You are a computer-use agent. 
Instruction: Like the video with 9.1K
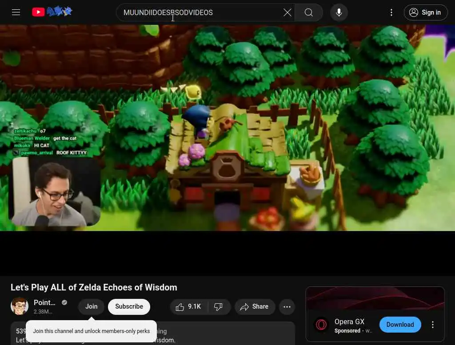189,306
